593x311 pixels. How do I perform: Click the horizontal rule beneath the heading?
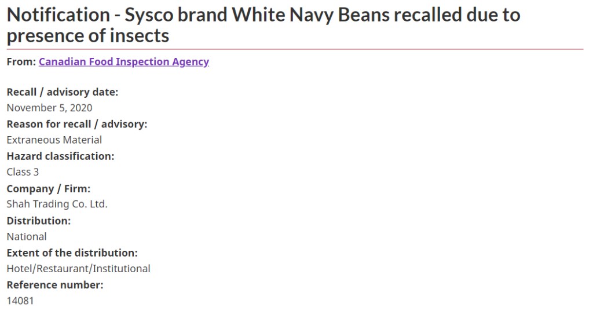295,49
